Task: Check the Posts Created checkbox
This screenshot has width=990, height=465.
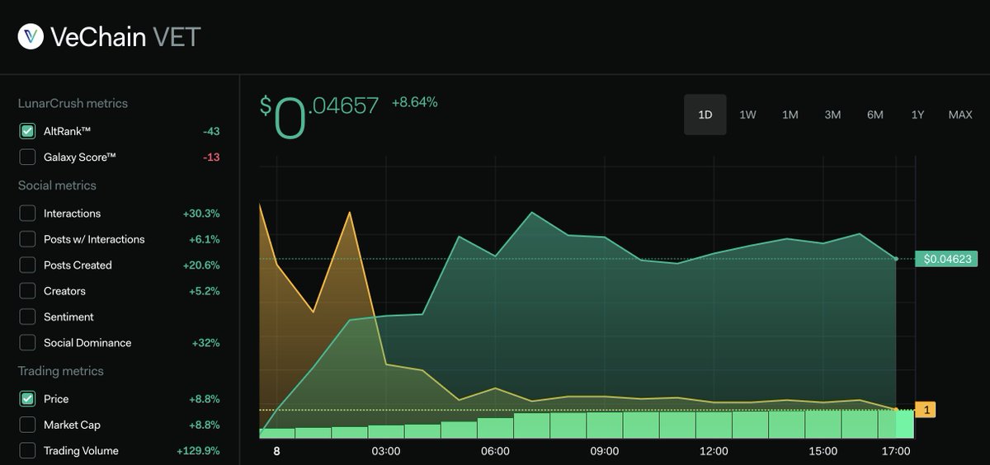Action: click(28, 265)
